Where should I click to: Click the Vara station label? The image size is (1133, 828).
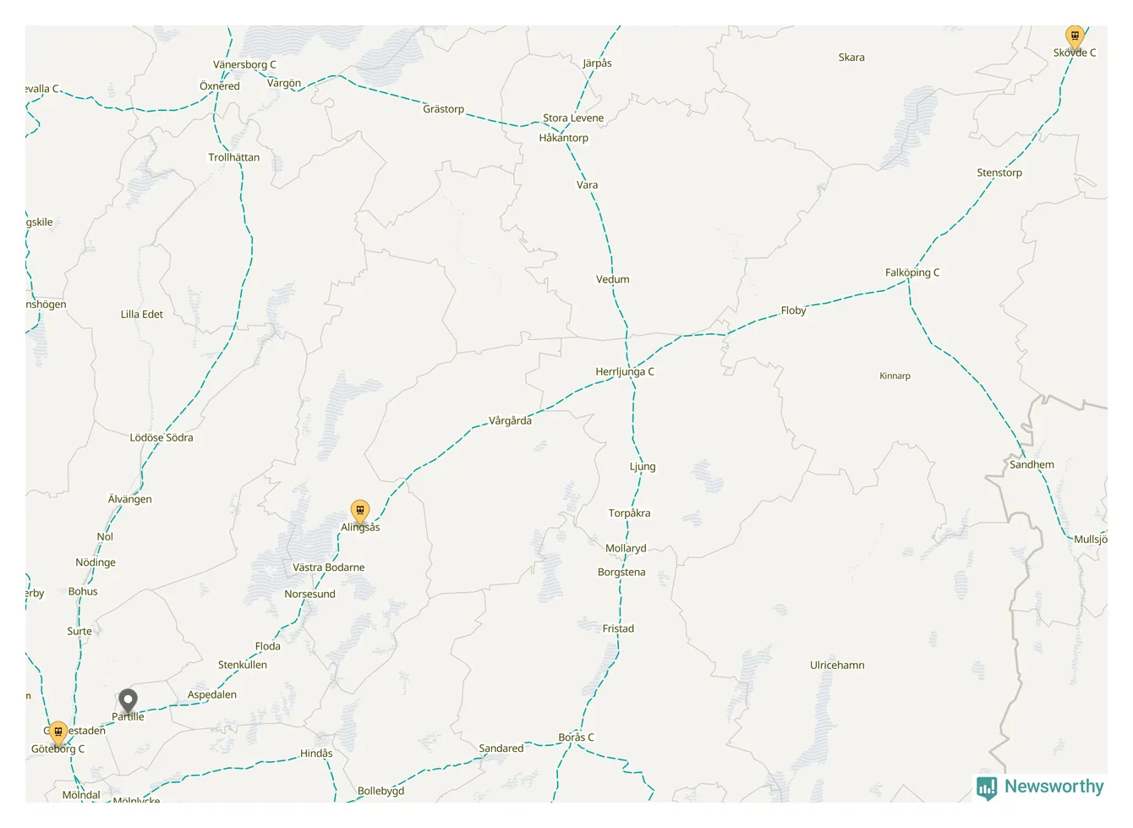point(587,184)
